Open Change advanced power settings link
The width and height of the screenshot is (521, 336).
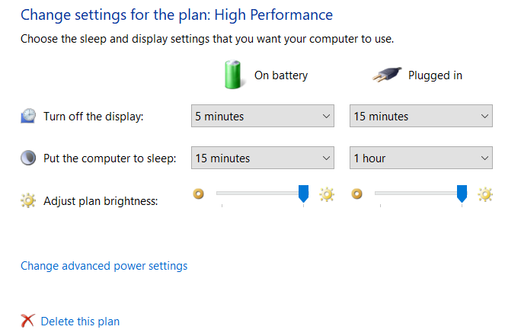(x=104, y=266)
